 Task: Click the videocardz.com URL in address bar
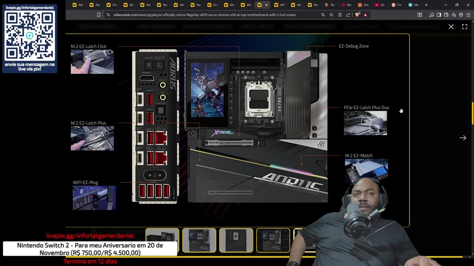(205, 15)
